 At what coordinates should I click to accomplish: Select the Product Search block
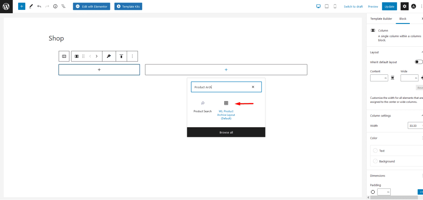coord(202,106)
